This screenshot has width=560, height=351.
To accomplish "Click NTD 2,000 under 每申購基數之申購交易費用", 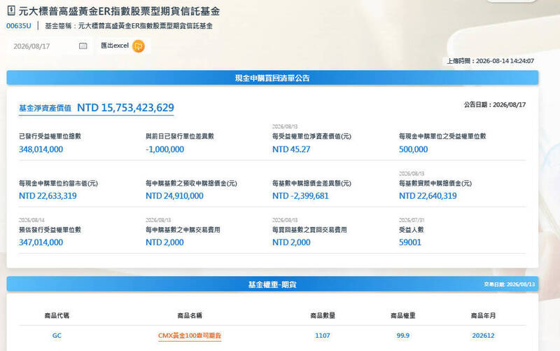I will tap(164, 242).
